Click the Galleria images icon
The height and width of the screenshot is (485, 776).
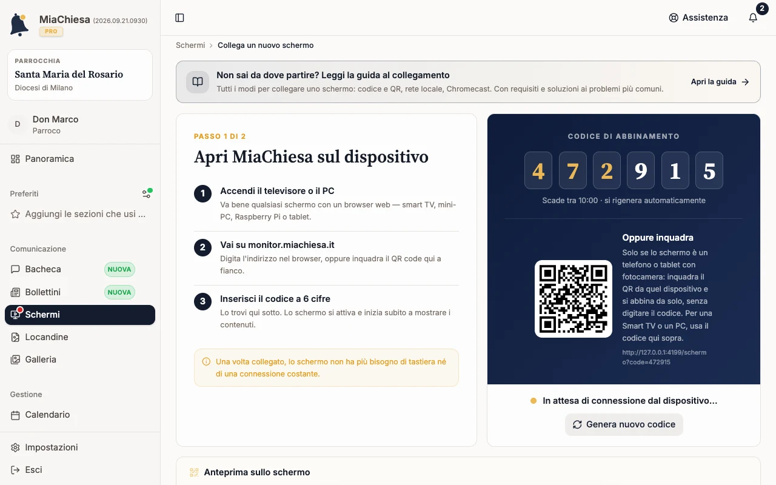(16, 360)
